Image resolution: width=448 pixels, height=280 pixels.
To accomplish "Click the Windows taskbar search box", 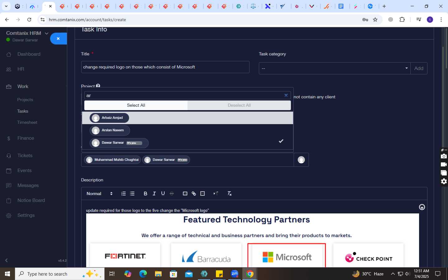I will click(x=60, y=274).
